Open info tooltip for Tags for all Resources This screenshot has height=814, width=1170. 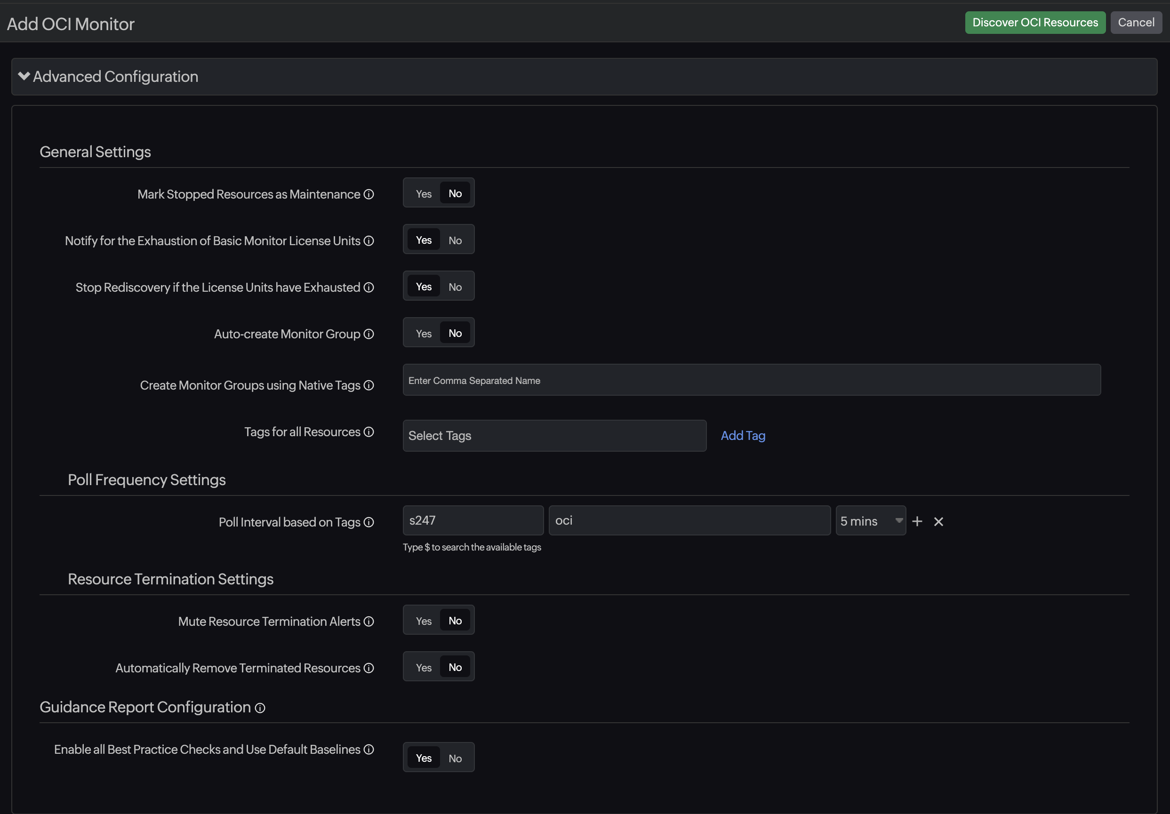[x=369, y=432]
